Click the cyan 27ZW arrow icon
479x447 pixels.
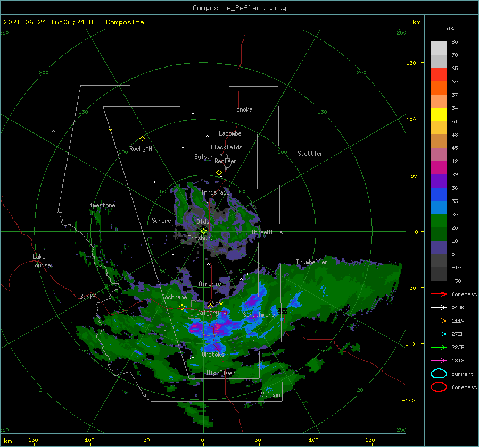pyautogui.click(x=439, y=334)
